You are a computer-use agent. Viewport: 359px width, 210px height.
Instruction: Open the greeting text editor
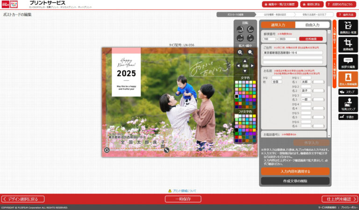pyautogui.click(x=348, y=63)
